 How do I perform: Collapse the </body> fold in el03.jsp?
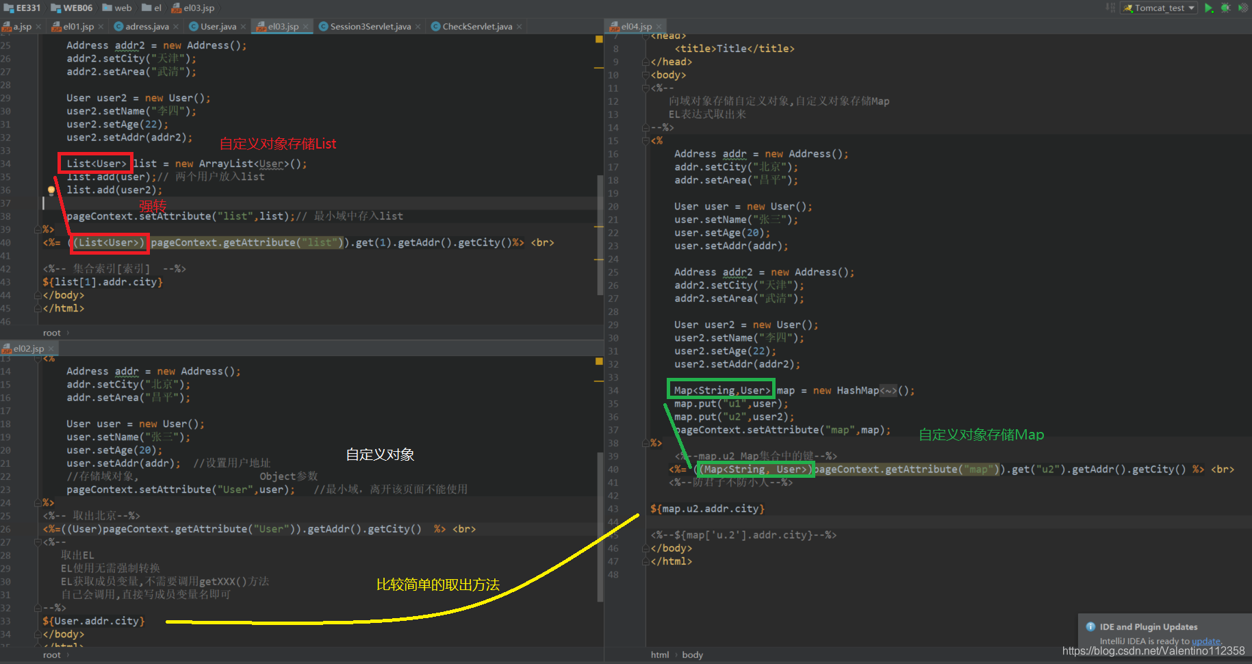pos(38,295)
